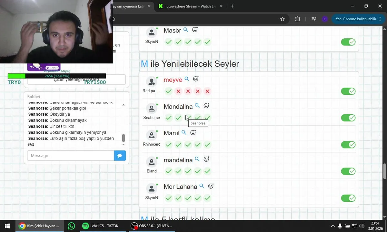Click Rhinocero player avatar
The image size is (387, 232).
pos(152,135)
